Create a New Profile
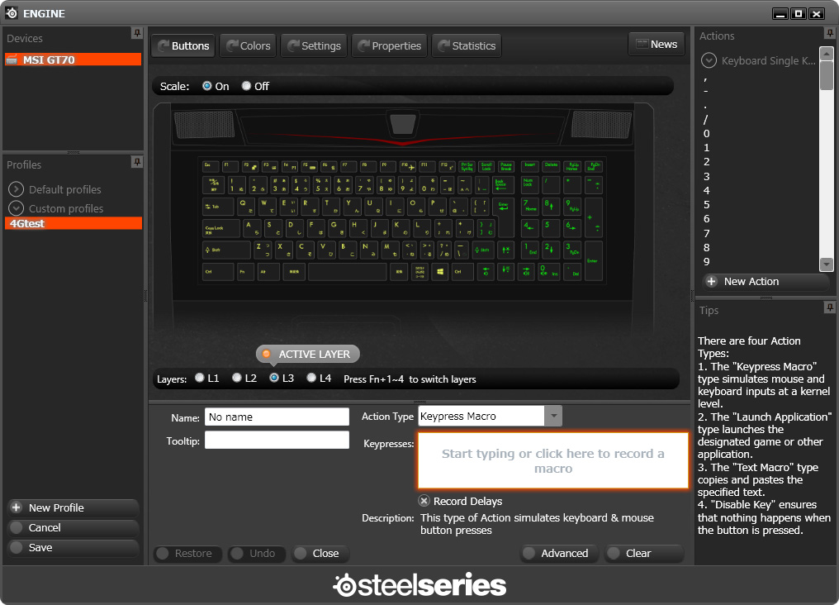This screenshot has height=605, width=839. tap(73, 507)
